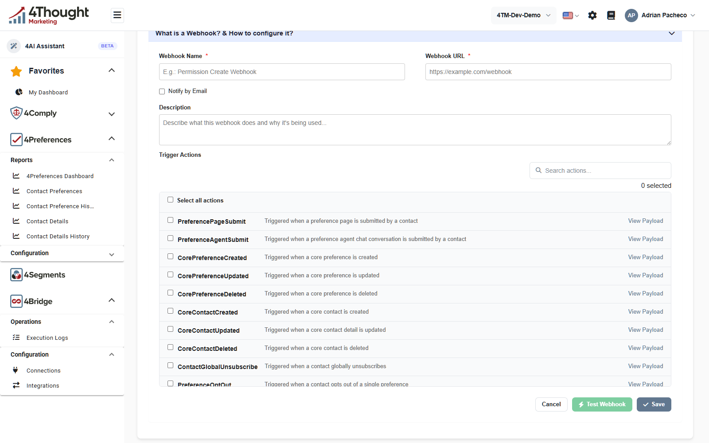Click the Cancel button
The image size is (709, 443).
point(551,404)
